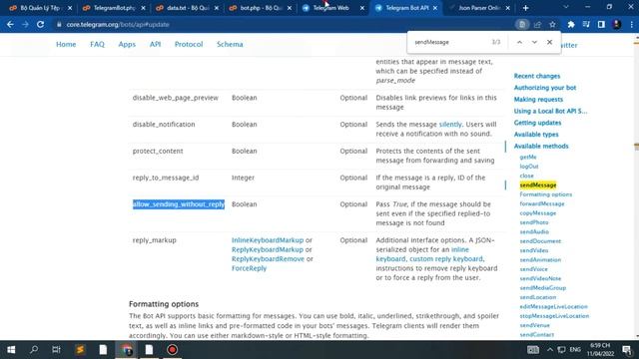Go to previous find result
The width and height of the screenshot is (639, 359).
coord(519,42)
